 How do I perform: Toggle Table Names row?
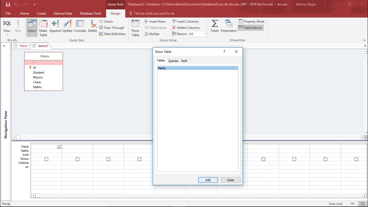(x=250, y=28)
